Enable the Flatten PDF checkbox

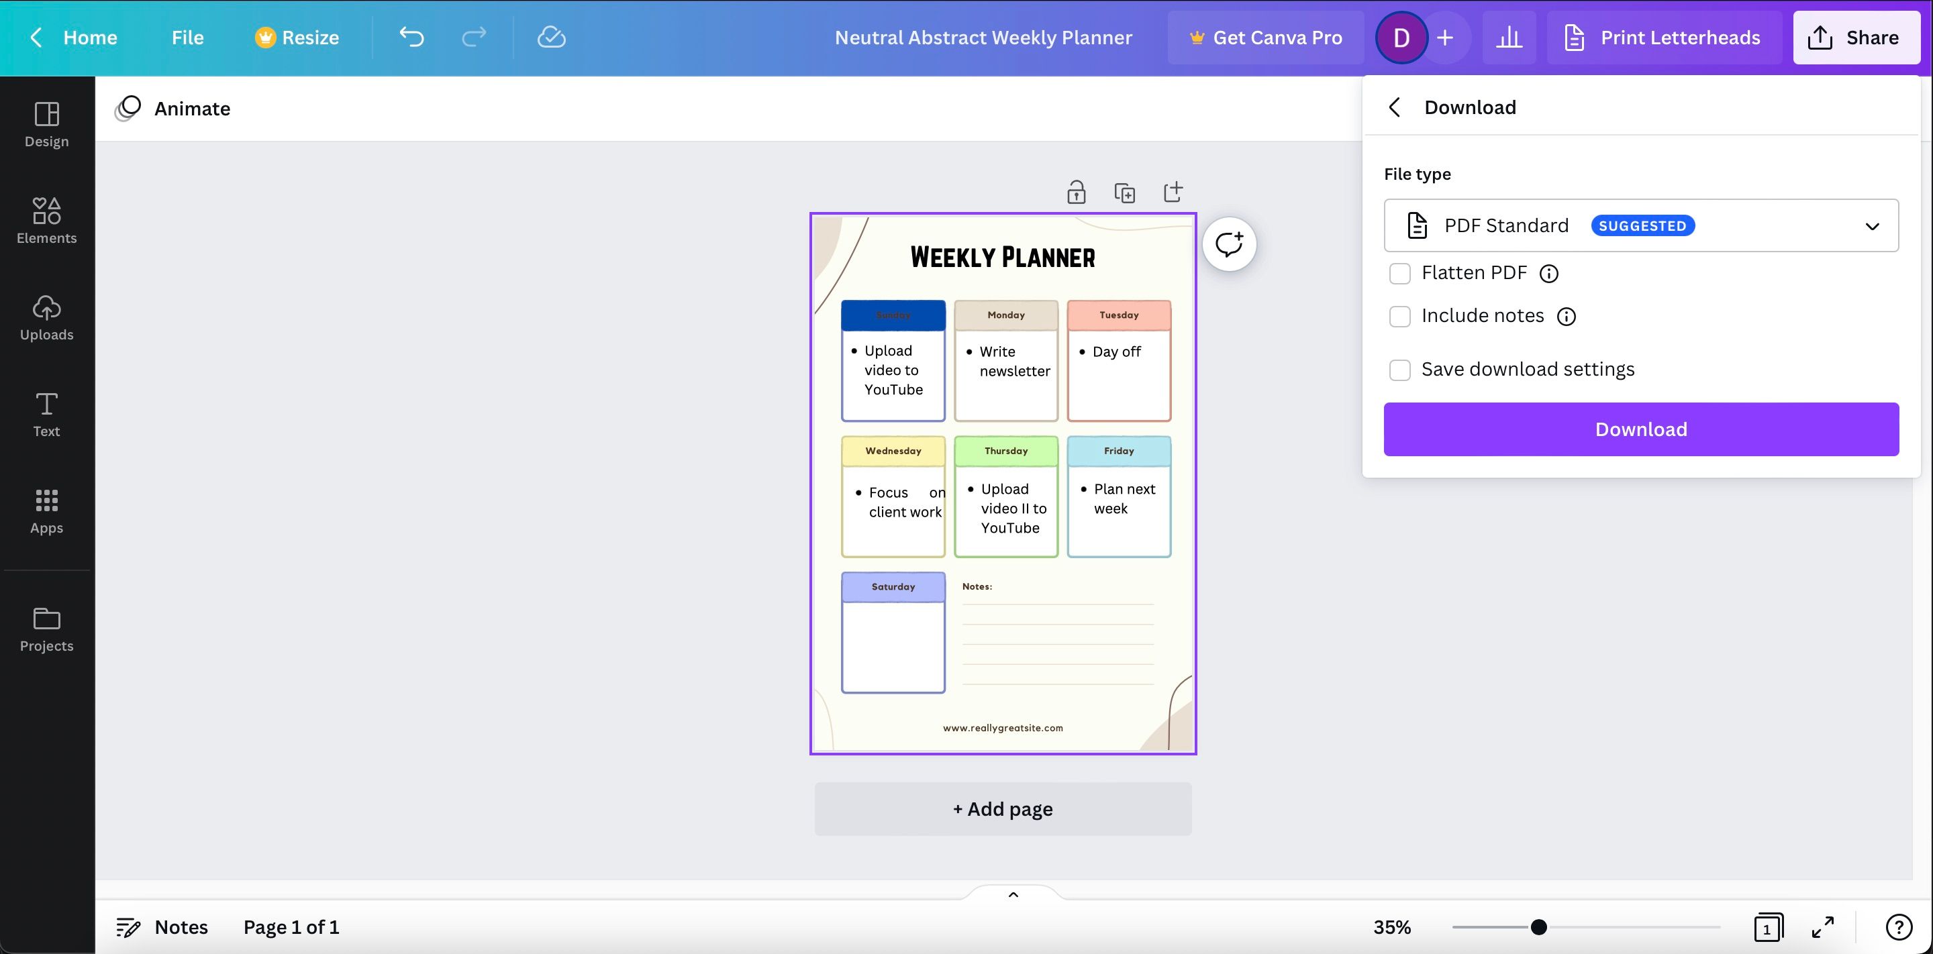point(1399,273)
